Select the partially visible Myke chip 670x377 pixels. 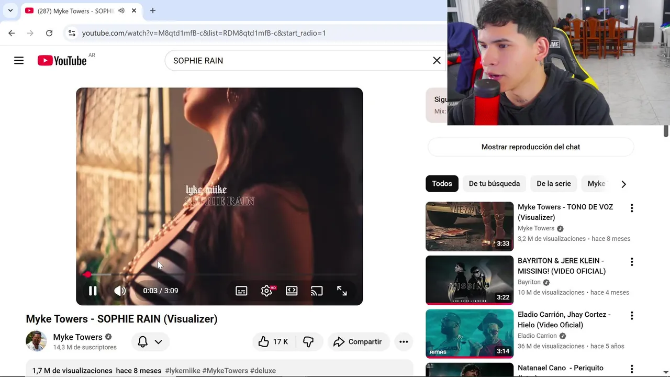pos(596,184)
